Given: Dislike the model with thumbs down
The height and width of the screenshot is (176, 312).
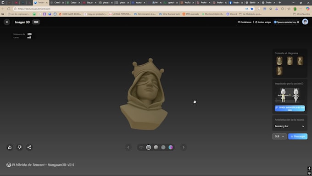Looking at the screenshot, I should (19, 148).
